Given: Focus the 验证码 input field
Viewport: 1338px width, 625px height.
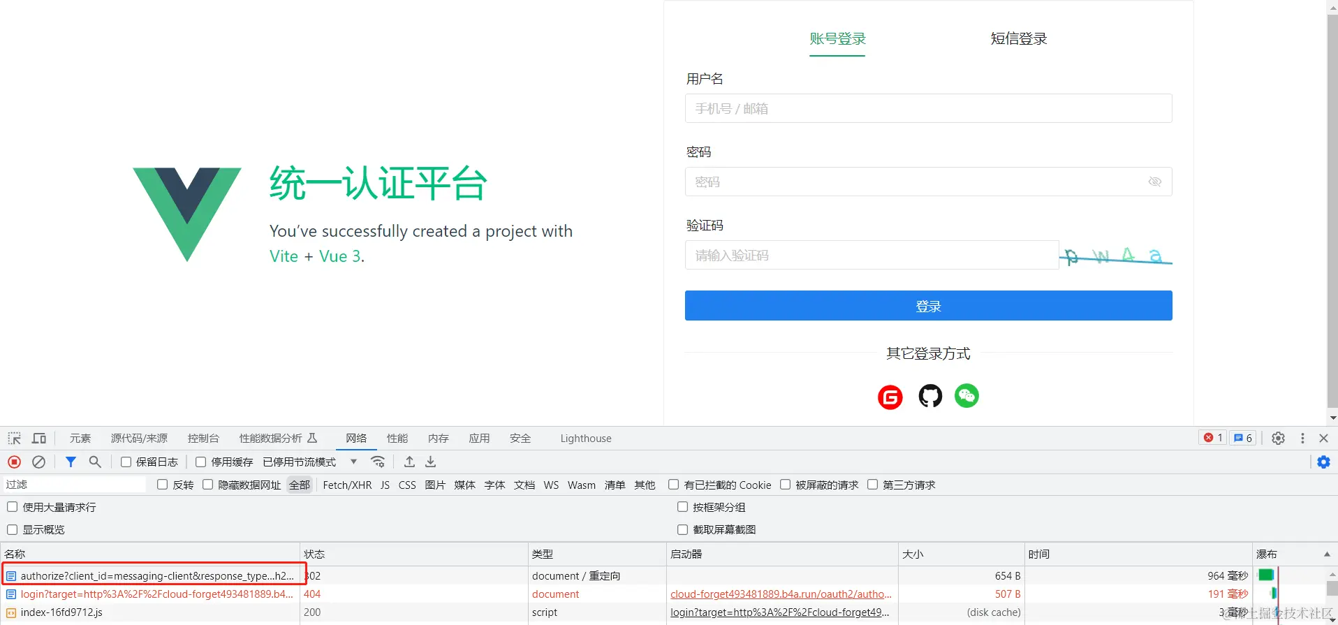Looking at the screenshot, I should [x=872, y=256].
